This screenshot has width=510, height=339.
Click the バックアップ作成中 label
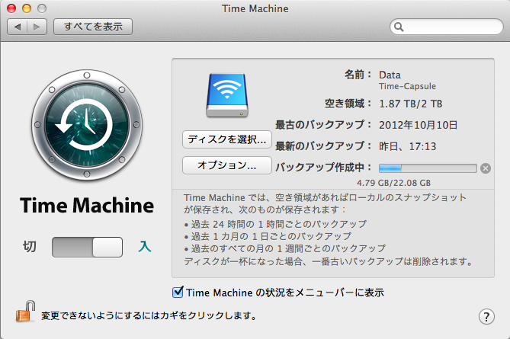(324, 168)
